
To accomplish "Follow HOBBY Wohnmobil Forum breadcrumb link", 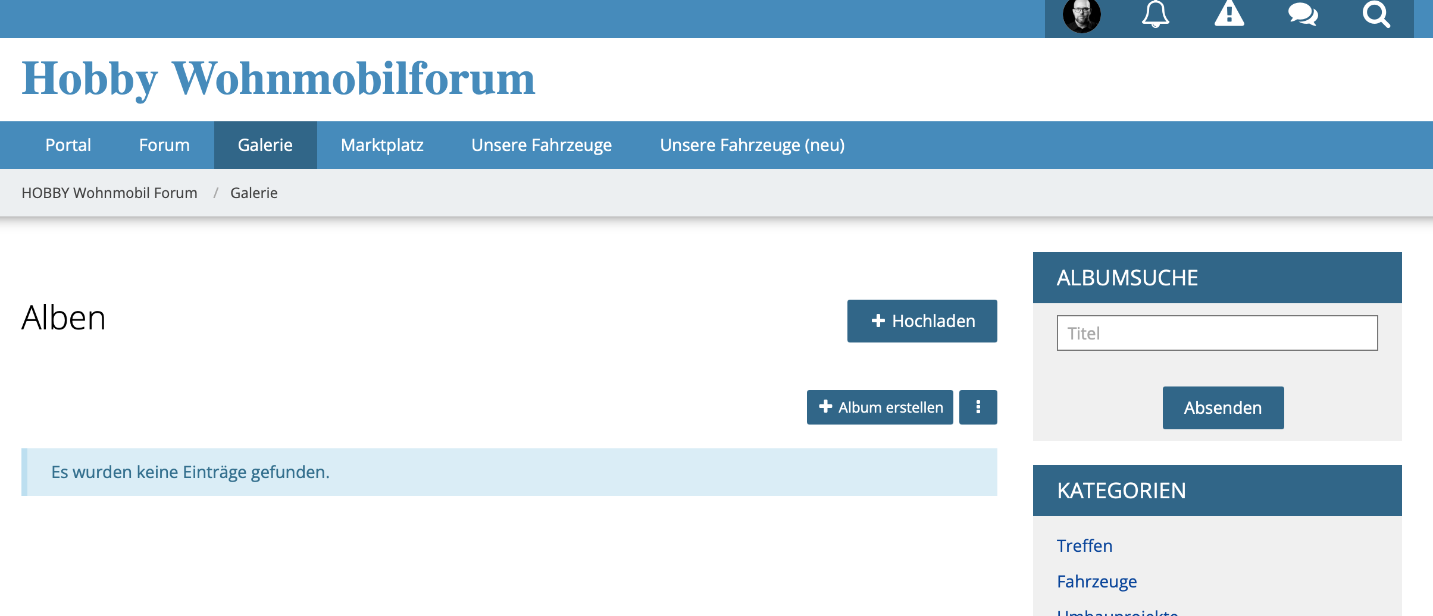I will coord(109,193).
